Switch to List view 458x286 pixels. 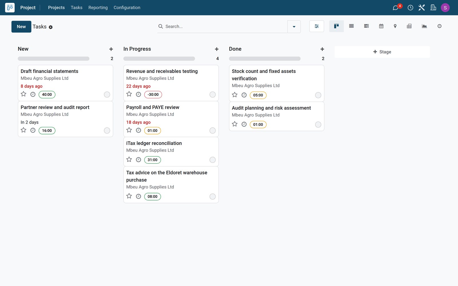click(x=351, y=26)
